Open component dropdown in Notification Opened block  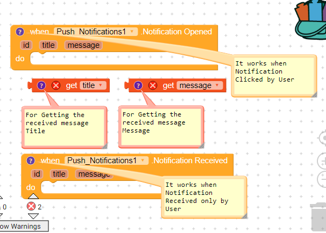click(x=96, y=32)
